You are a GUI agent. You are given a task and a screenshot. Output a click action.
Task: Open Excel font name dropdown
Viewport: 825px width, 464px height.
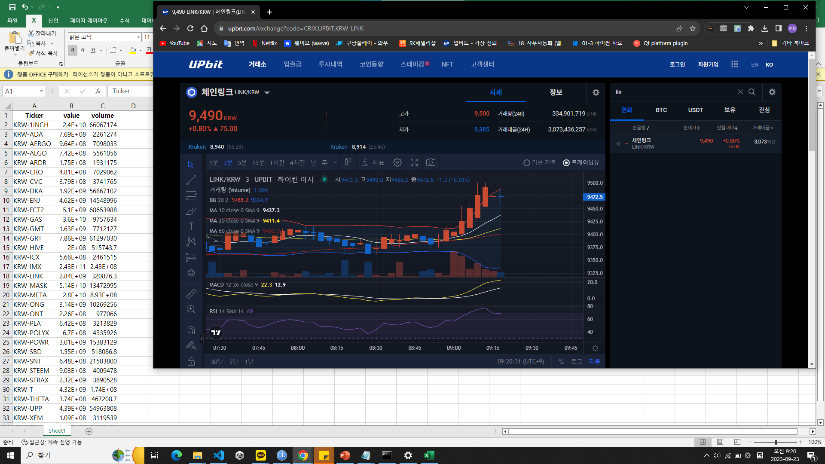coord(138,37)
